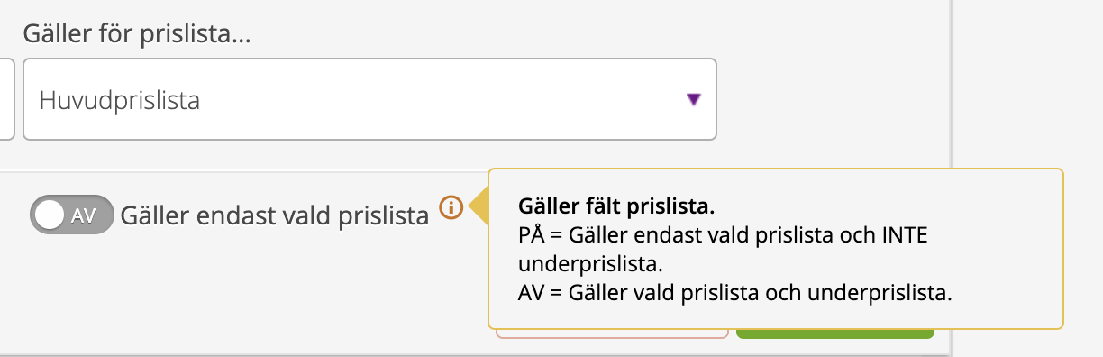
Task: Open the Huvudprislista dropdown
Action: (x=369, y=100)
